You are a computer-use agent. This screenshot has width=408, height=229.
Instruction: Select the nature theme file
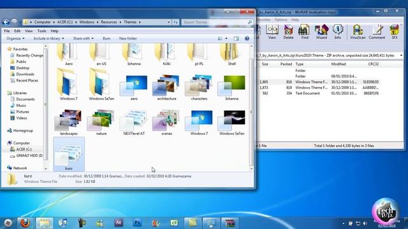click(101, 123)
